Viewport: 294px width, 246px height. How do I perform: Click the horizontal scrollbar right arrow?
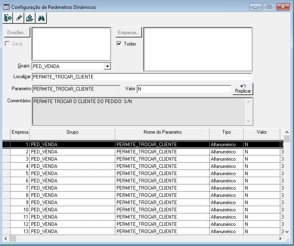(x=280, y=238)
